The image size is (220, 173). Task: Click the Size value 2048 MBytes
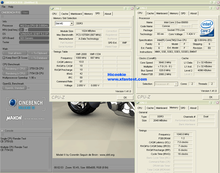[x=160, y=120]
